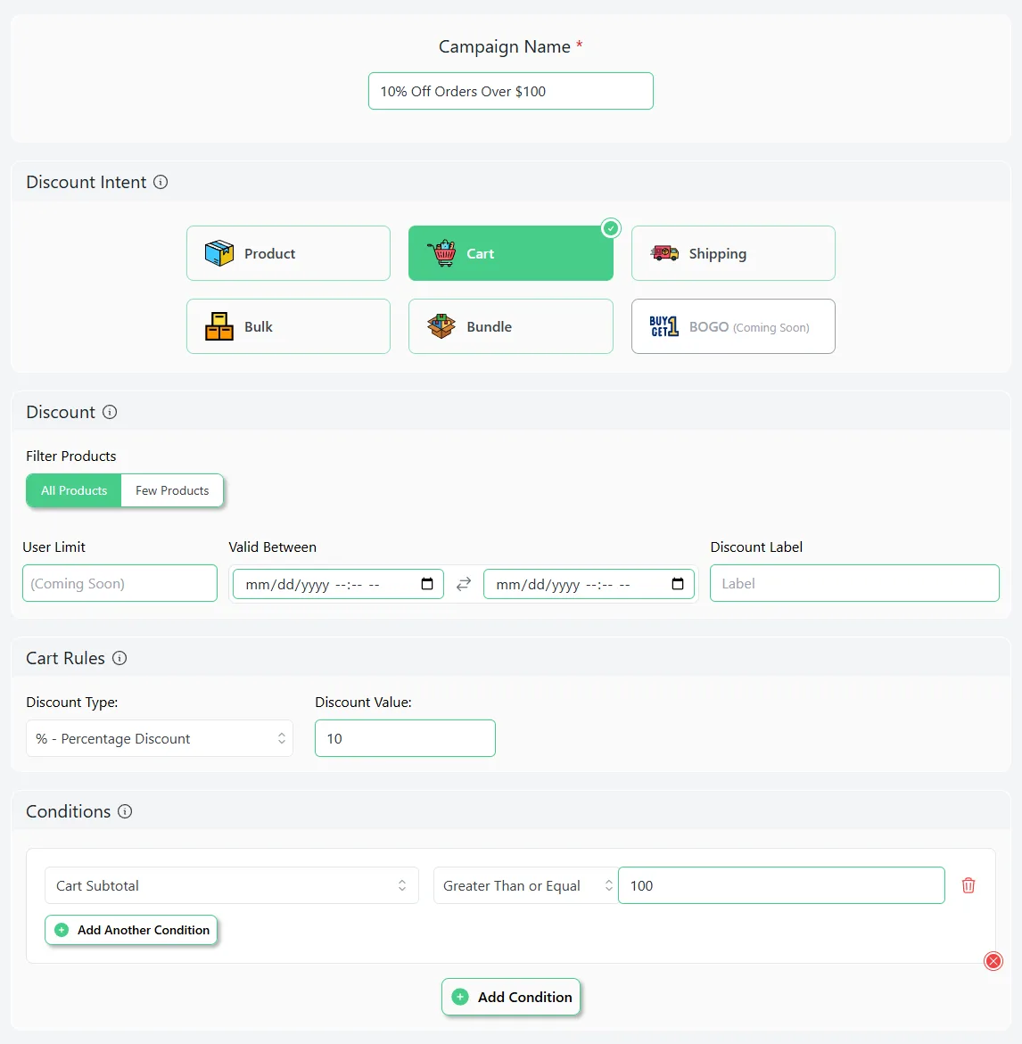Click the Discount Intent info icon
The width and height of the screenshot is (1022, 1044).
tap(161, 182)
